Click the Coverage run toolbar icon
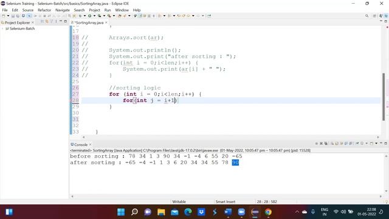 pos(99,16)
